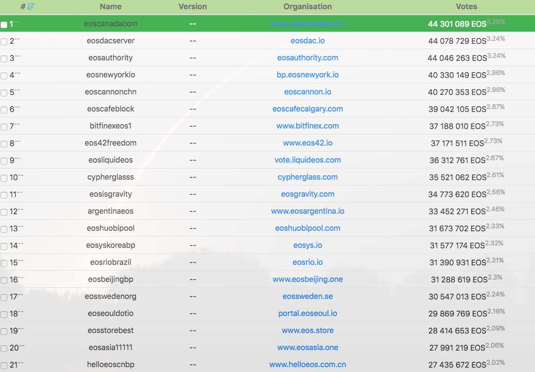Select the name text helloeoscnbp
The height and width of the screenshot is (372, 535).
pos(111,365)
